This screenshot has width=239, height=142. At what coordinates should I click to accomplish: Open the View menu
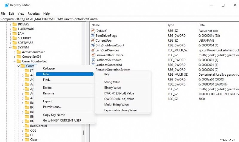[x=21, y=13]
